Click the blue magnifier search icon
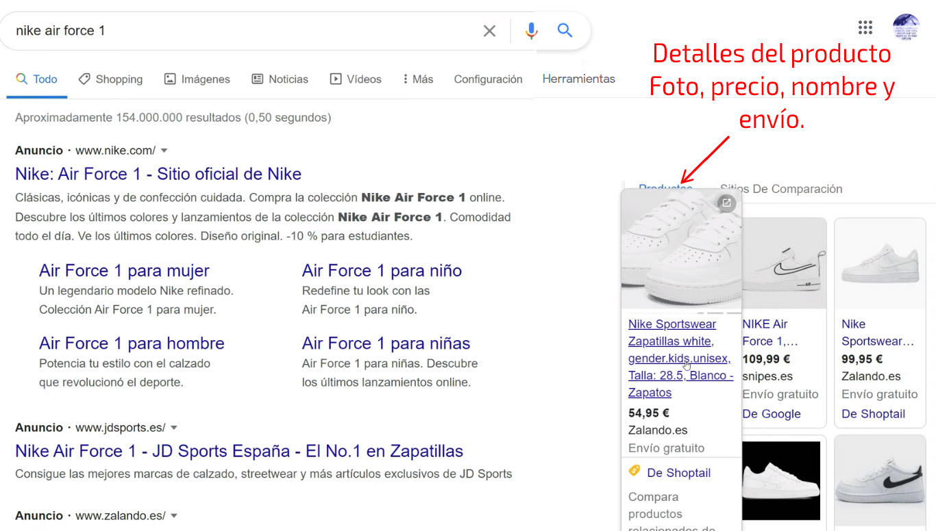Screen dimensions: 936x531 point(565,30)
